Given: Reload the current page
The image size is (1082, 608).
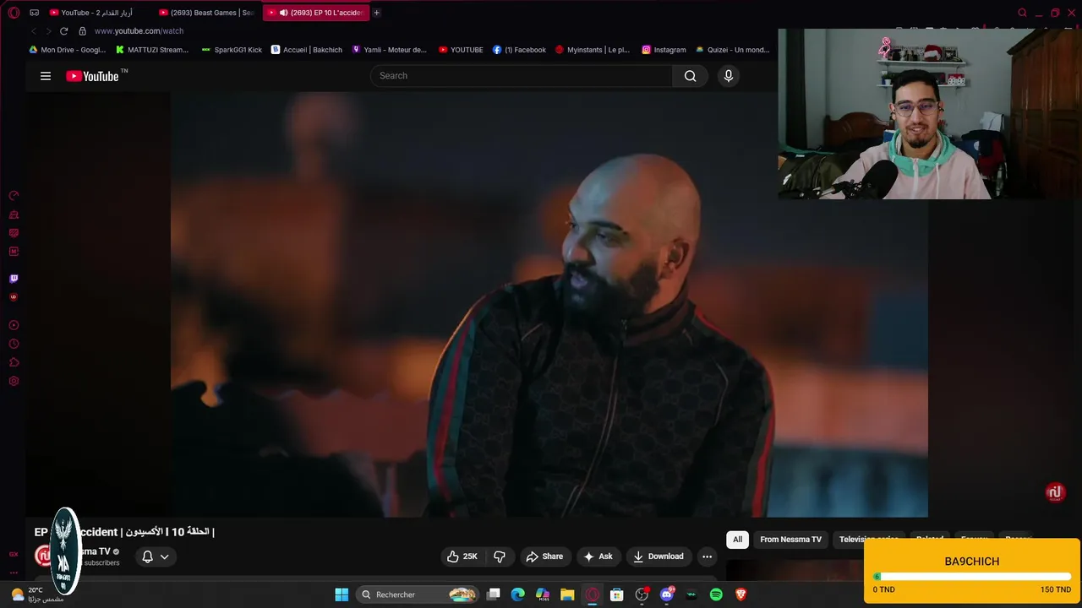Looking at the screenshot, I should point(63,31).
